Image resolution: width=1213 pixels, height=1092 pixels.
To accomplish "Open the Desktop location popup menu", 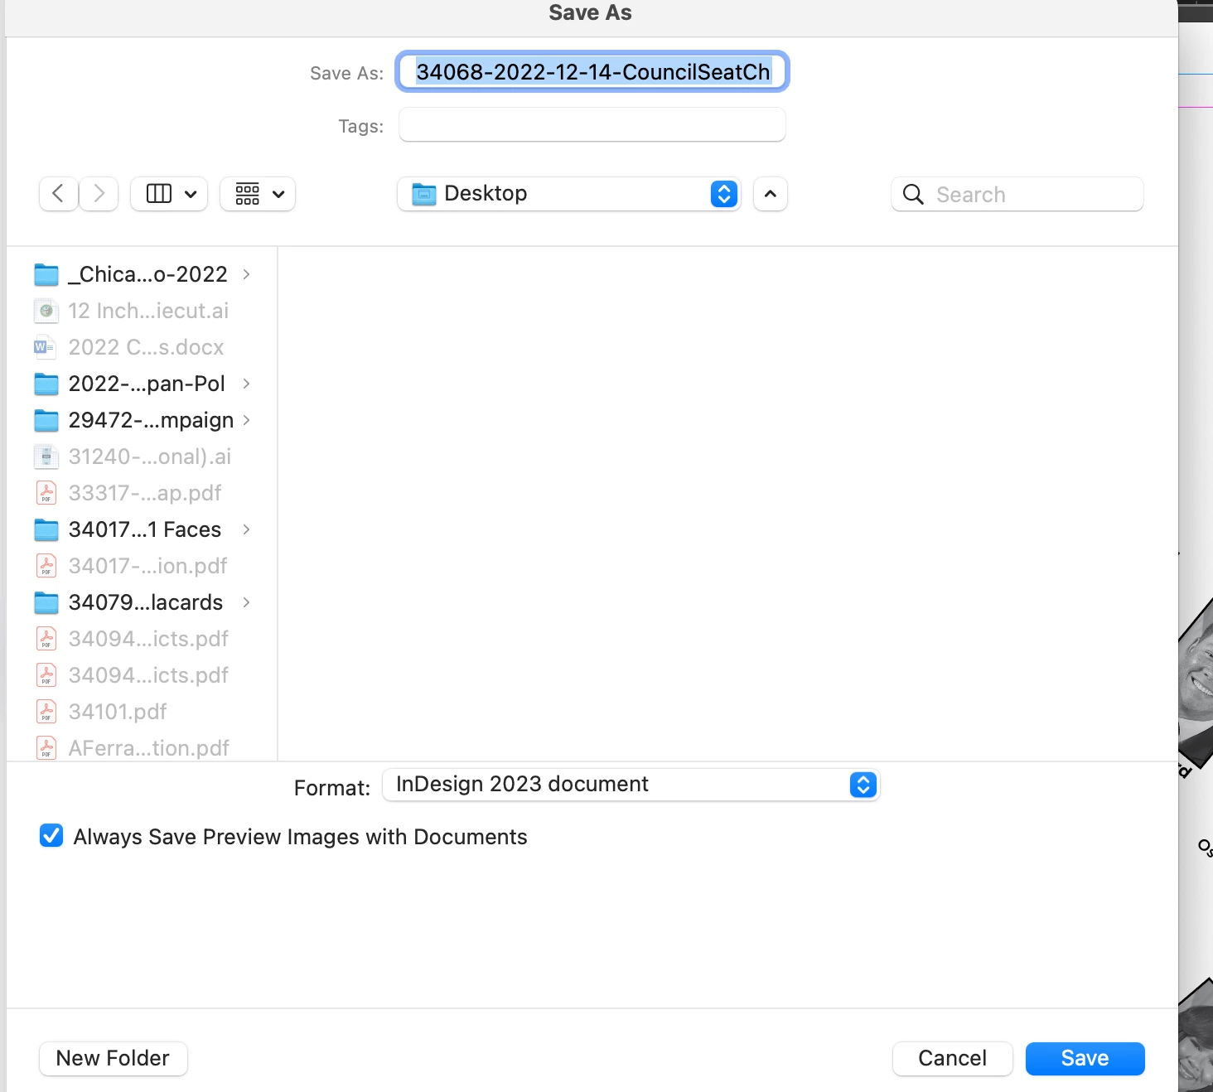I will point(568,194).
